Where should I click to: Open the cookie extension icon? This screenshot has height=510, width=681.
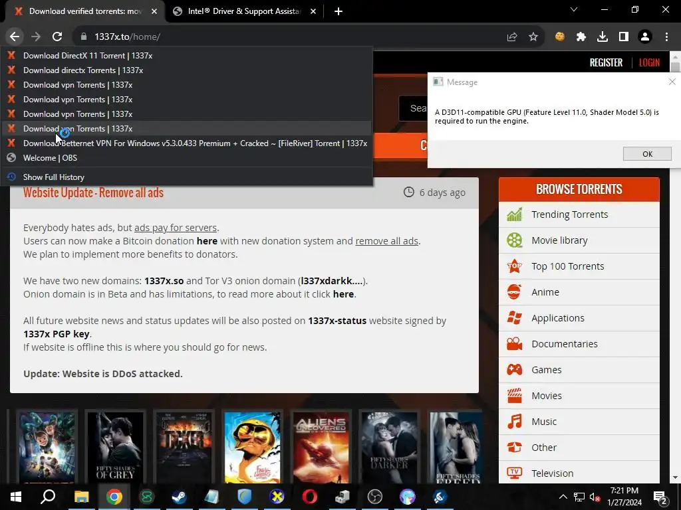click(560, 37)
